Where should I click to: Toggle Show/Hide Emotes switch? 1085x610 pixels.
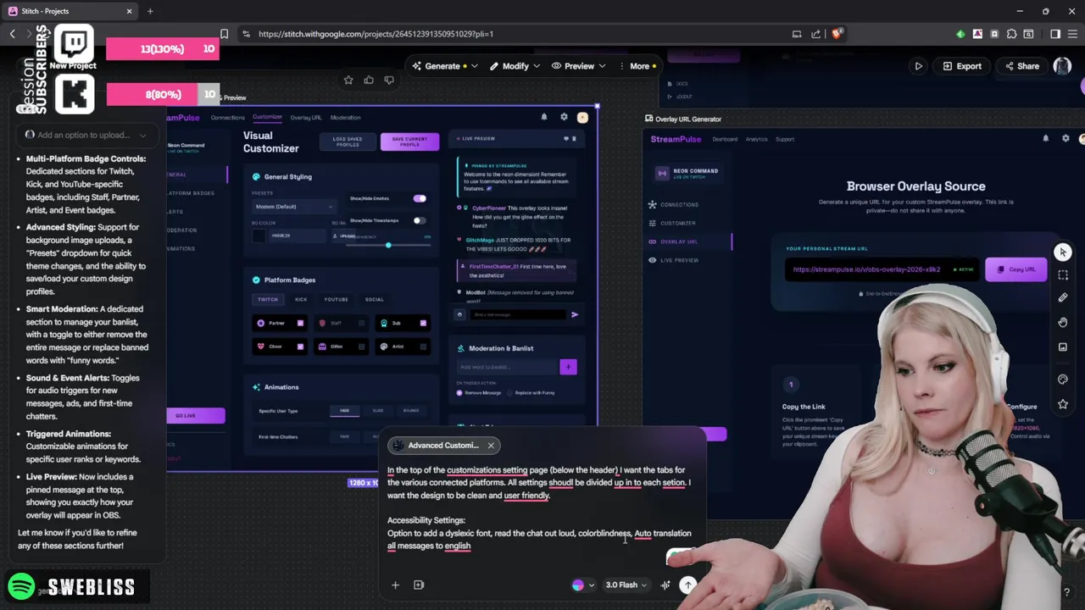coord(420,198)
